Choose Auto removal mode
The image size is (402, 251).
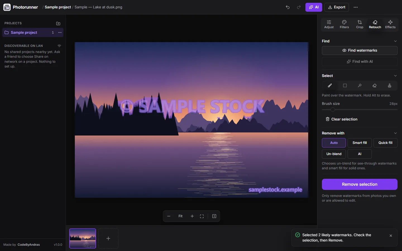334,143
